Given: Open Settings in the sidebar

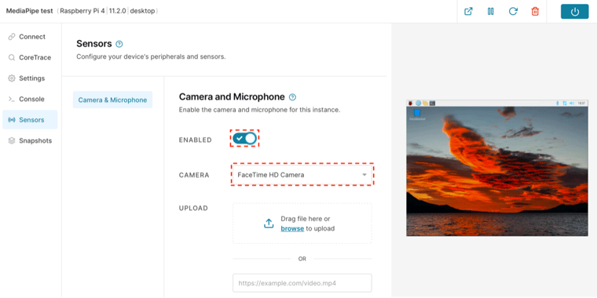Looking at the screenshot, I should point(30,78).
